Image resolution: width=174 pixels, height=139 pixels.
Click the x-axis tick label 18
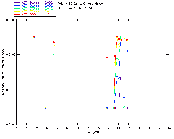click(149, 128)
